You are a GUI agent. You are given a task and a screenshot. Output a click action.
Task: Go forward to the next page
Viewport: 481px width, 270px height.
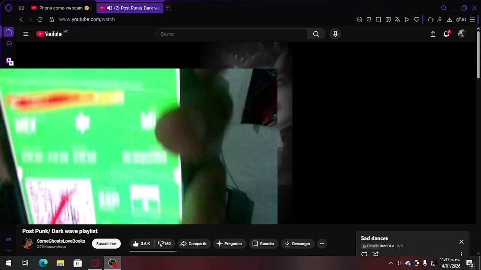point(30,19)
